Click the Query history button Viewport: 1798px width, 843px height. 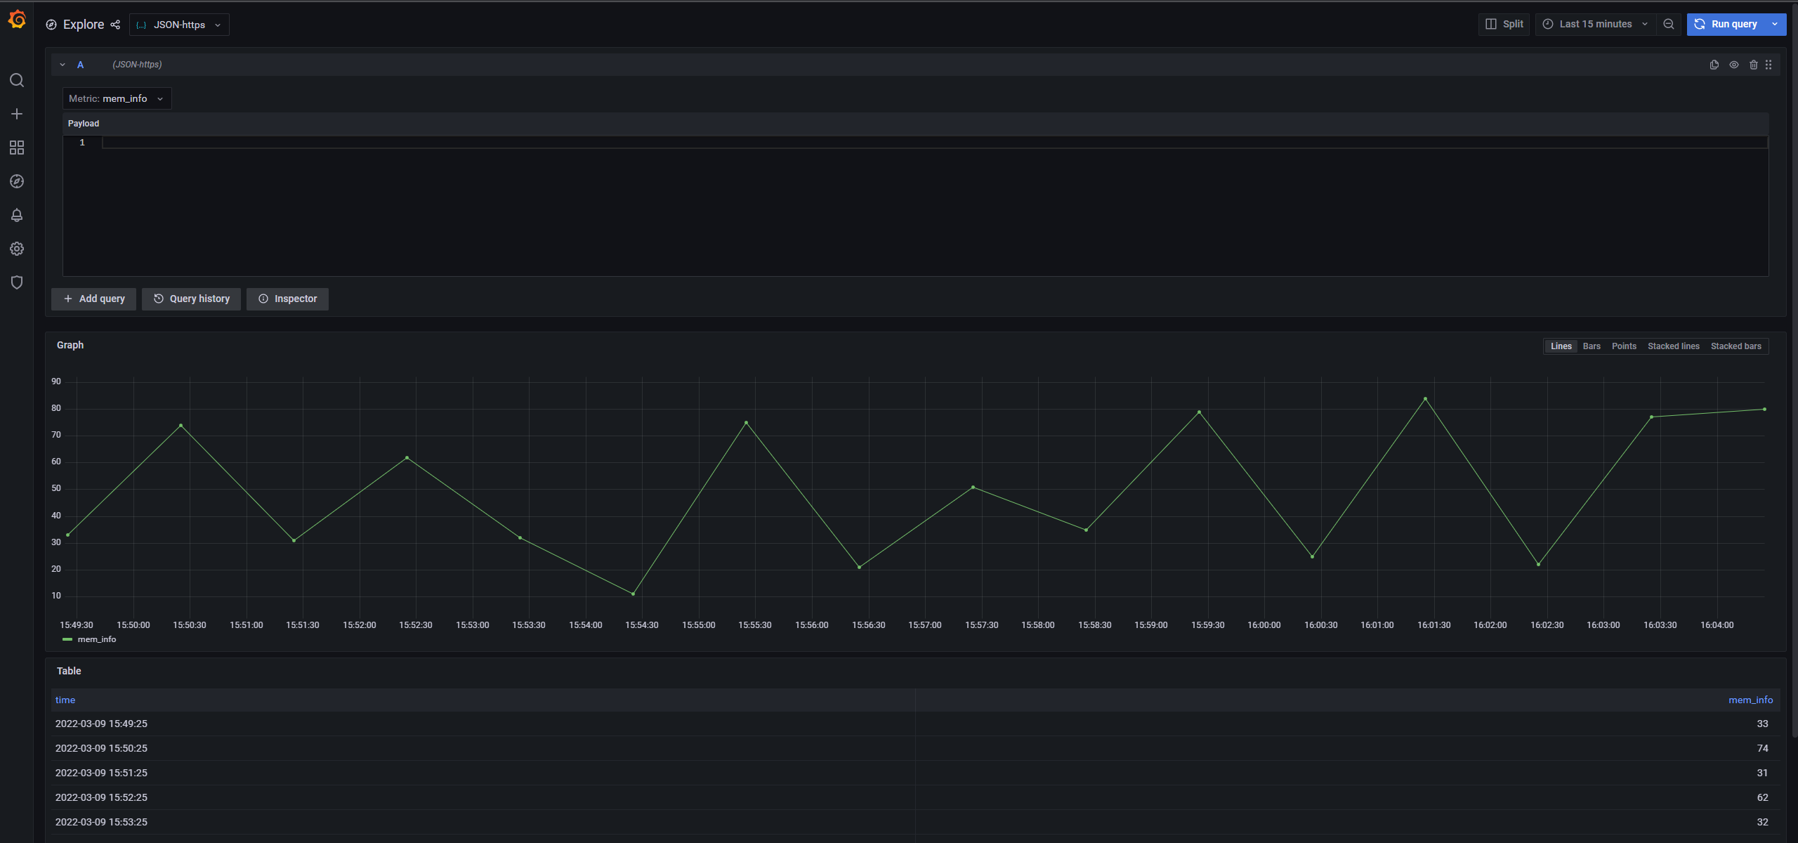[191, 299]
